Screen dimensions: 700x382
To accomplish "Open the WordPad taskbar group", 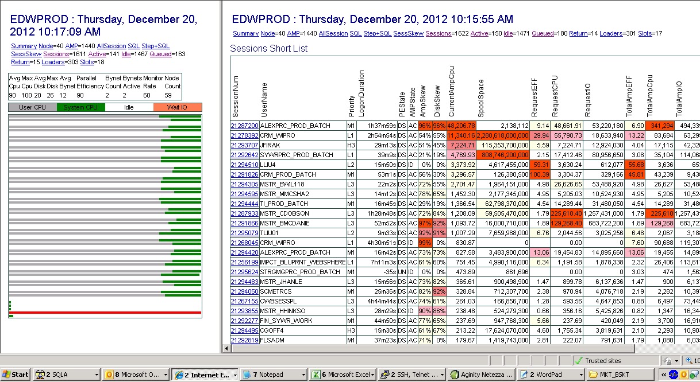I will point(550,375).
